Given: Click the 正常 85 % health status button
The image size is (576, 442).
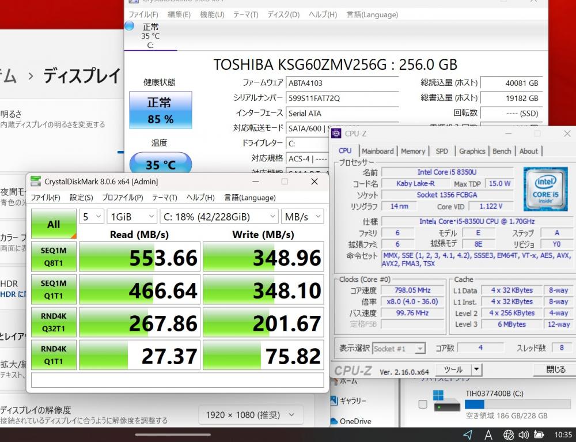Looking at the screenshot, I should [161, 110].
